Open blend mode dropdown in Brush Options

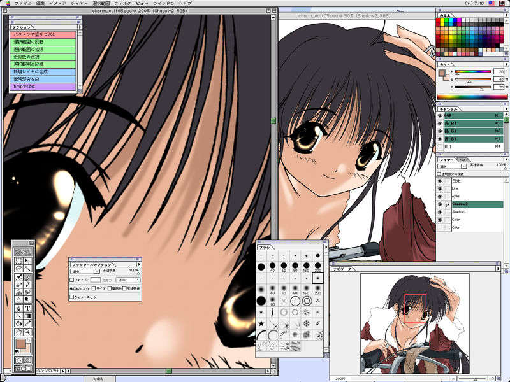coord(85,271)
